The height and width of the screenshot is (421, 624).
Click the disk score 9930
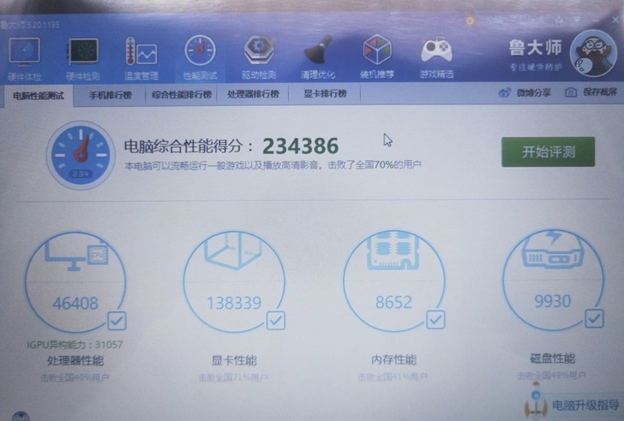[553, 301]
